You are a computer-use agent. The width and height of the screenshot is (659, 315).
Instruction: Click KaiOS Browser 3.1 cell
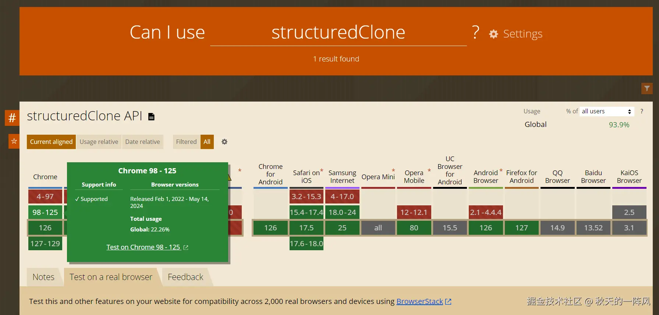tap(629, 228)
